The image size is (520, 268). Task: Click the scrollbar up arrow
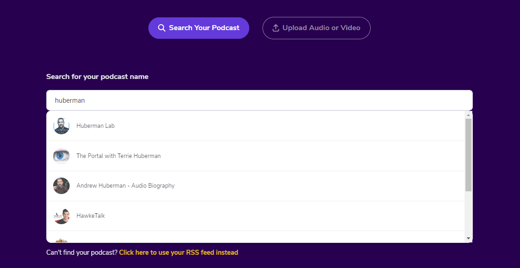point(469,115)
